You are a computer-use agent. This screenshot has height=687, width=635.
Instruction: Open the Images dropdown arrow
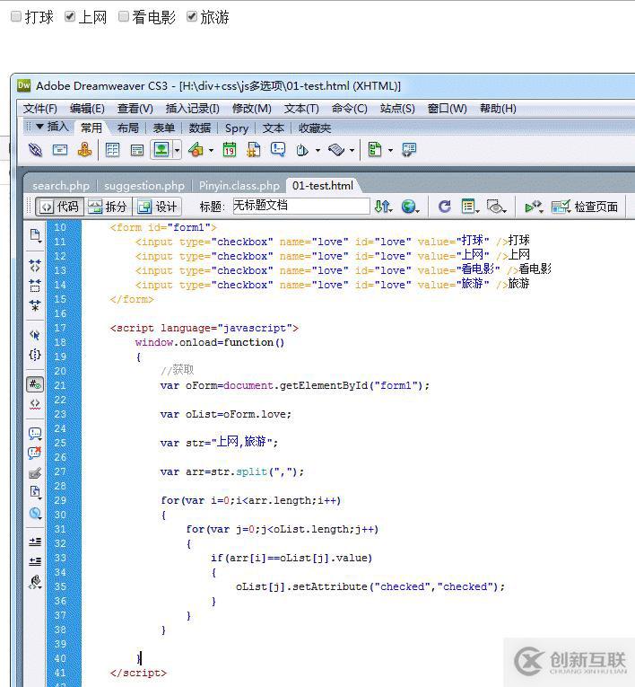pos(177,150)
